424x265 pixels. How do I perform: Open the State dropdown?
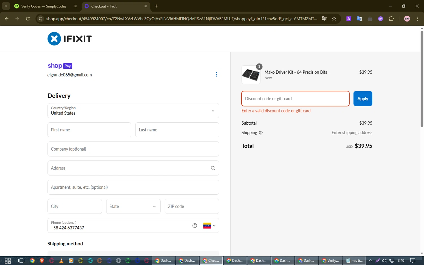click(133, 207)
